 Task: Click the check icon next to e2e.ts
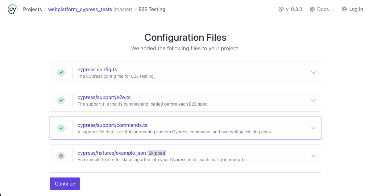coord(61,100)
